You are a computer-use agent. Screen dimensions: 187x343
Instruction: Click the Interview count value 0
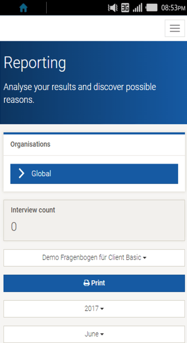(x=14, y=227)
